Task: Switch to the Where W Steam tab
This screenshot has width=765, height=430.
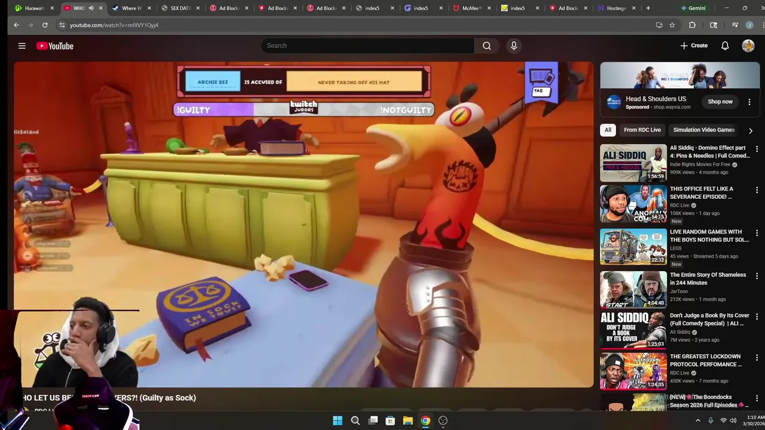Action: pyautogui.click(x=127, y=8)
